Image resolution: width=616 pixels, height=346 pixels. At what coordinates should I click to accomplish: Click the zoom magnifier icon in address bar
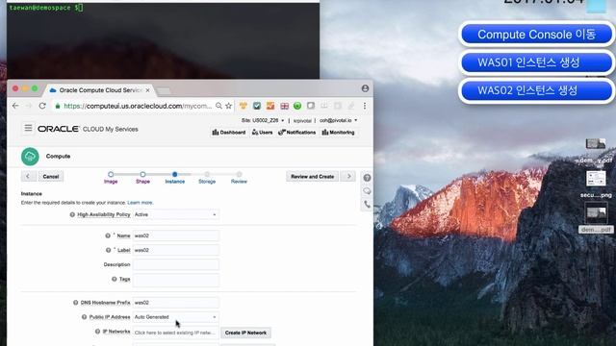pos(218,106)
